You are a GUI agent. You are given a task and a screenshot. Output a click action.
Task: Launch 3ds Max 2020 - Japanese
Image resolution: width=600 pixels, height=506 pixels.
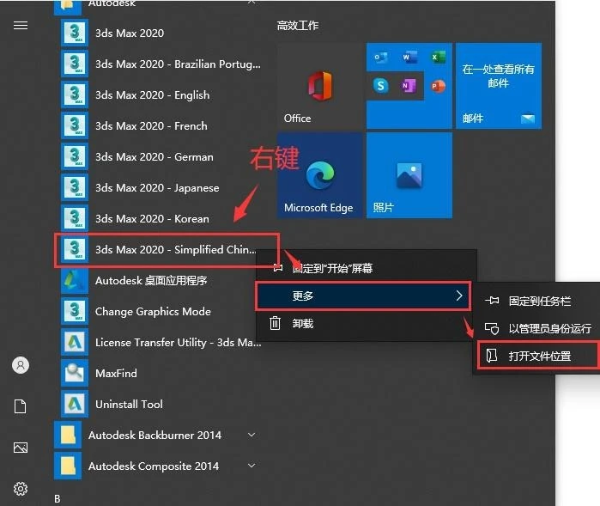157,188
